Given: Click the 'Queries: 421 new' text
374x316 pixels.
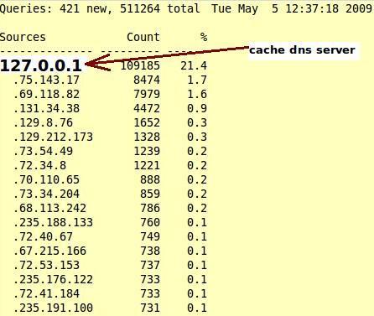Looking at the screenshot, I should click(x=56, y=8).
